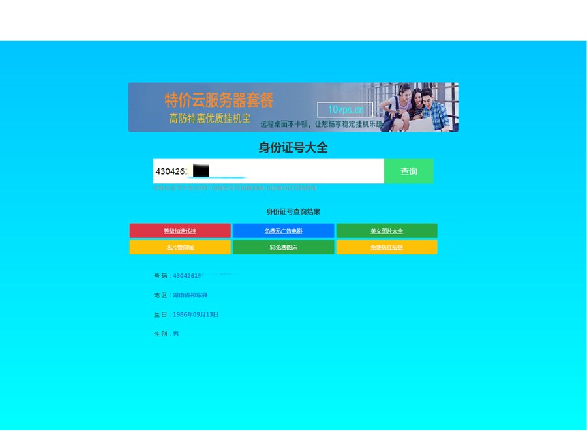
Task: Open the green 美女图片大全 link
Action: (387, 231)
